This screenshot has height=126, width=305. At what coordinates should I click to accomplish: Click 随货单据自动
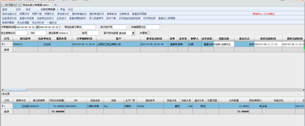coord(79,14)
